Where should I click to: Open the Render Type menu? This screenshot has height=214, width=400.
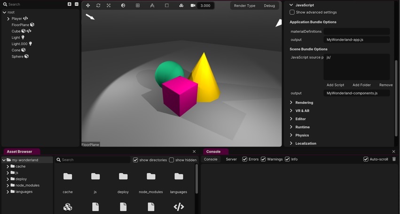coord(244,6)
